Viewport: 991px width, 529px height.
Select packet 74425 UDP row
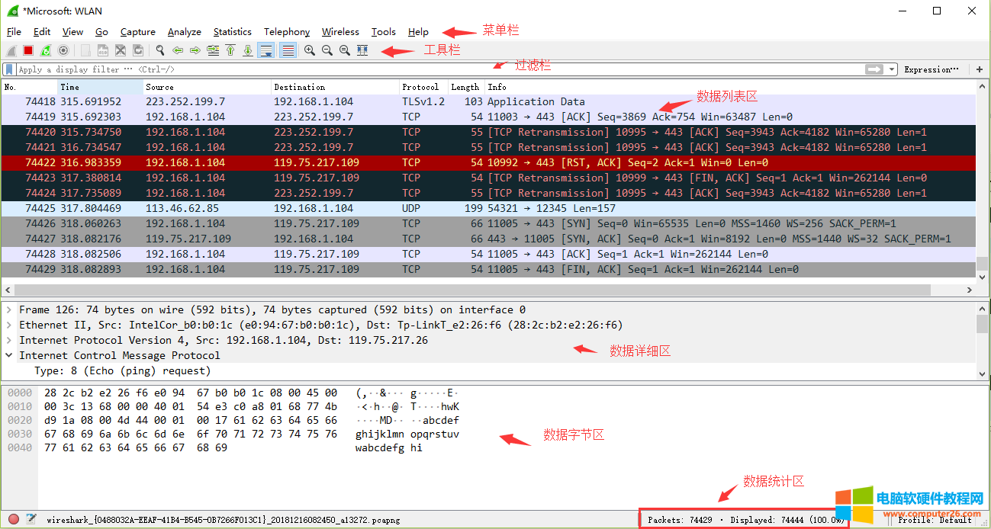tap(488, 208)
